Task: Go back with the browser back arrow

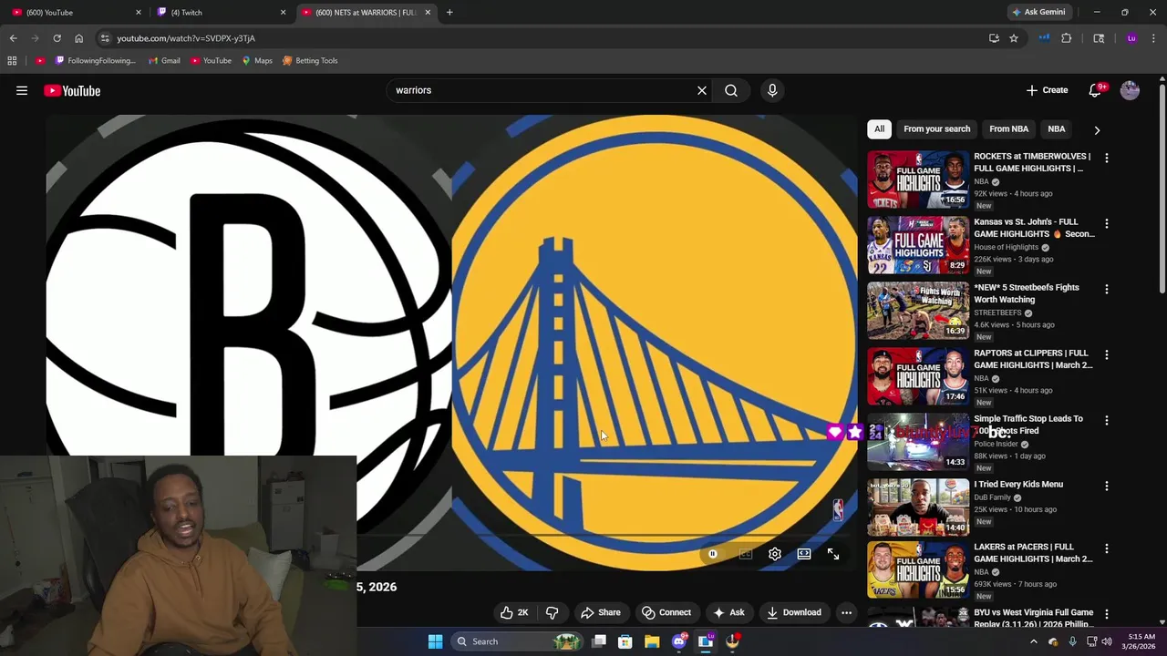Action: (x=13, y=38)
